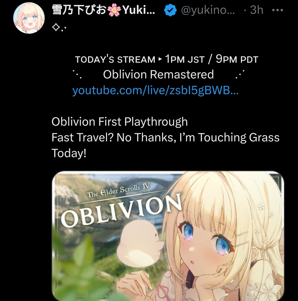Click the Oblivion Remastered title text
Image resolution: width=298 pixels, height=301 pixels.
click(158, 74)
